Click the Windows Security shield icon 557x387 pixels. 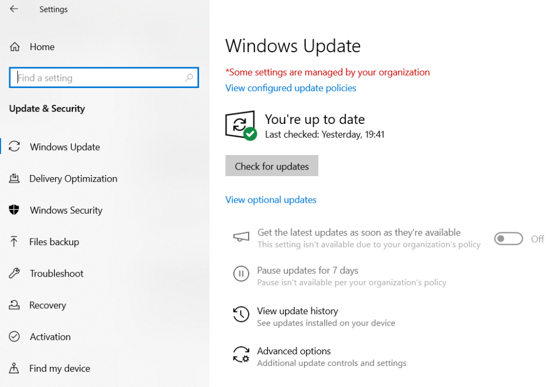[x=14, y=210]
